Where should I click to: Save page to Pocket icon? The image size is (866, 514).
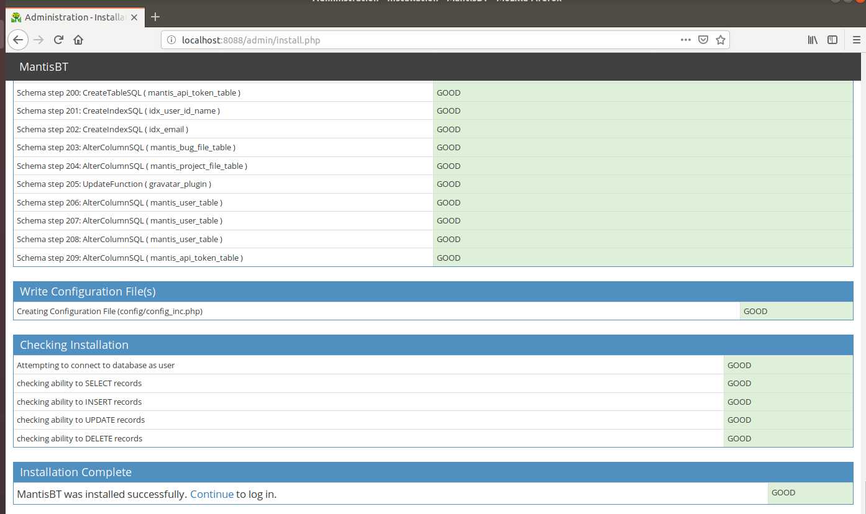click(703, 40)
